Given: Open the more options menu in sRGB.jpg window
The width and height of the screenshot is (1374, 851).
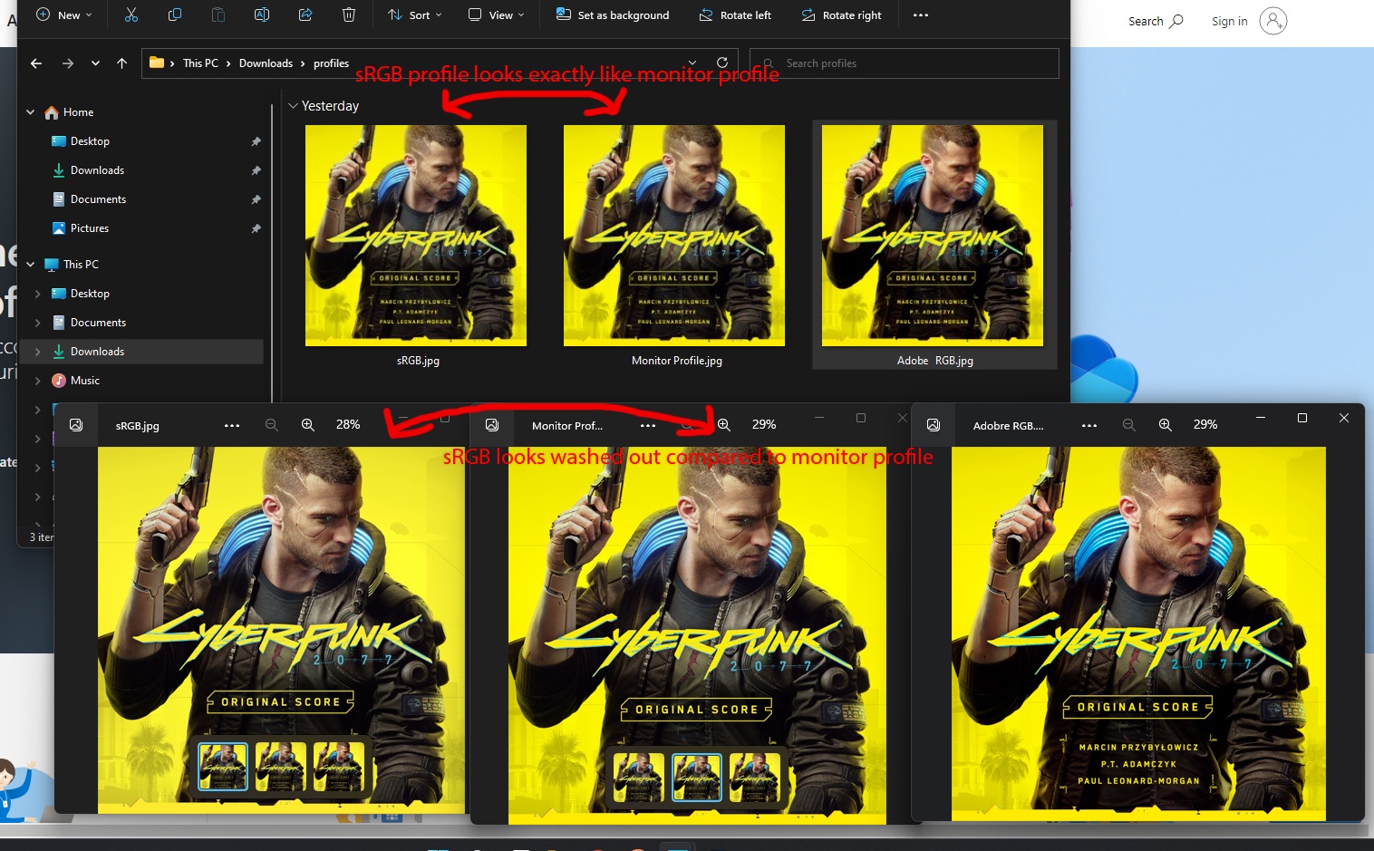Looking at the screenshot, I should 232,425.
